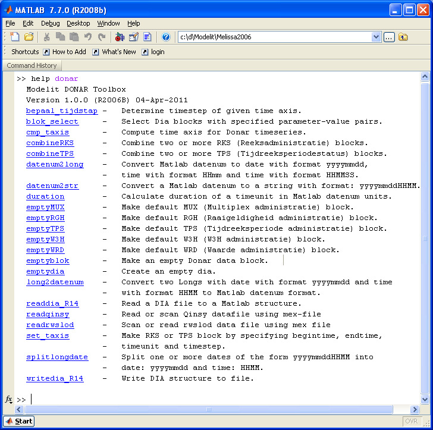Open the GUIDE toolbar icon
433x430 pixels.
pyautogui.click(x=134, y=37)
